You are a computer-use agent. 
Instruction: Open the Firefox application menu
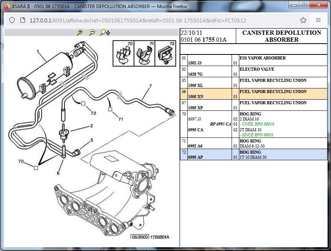318,20
